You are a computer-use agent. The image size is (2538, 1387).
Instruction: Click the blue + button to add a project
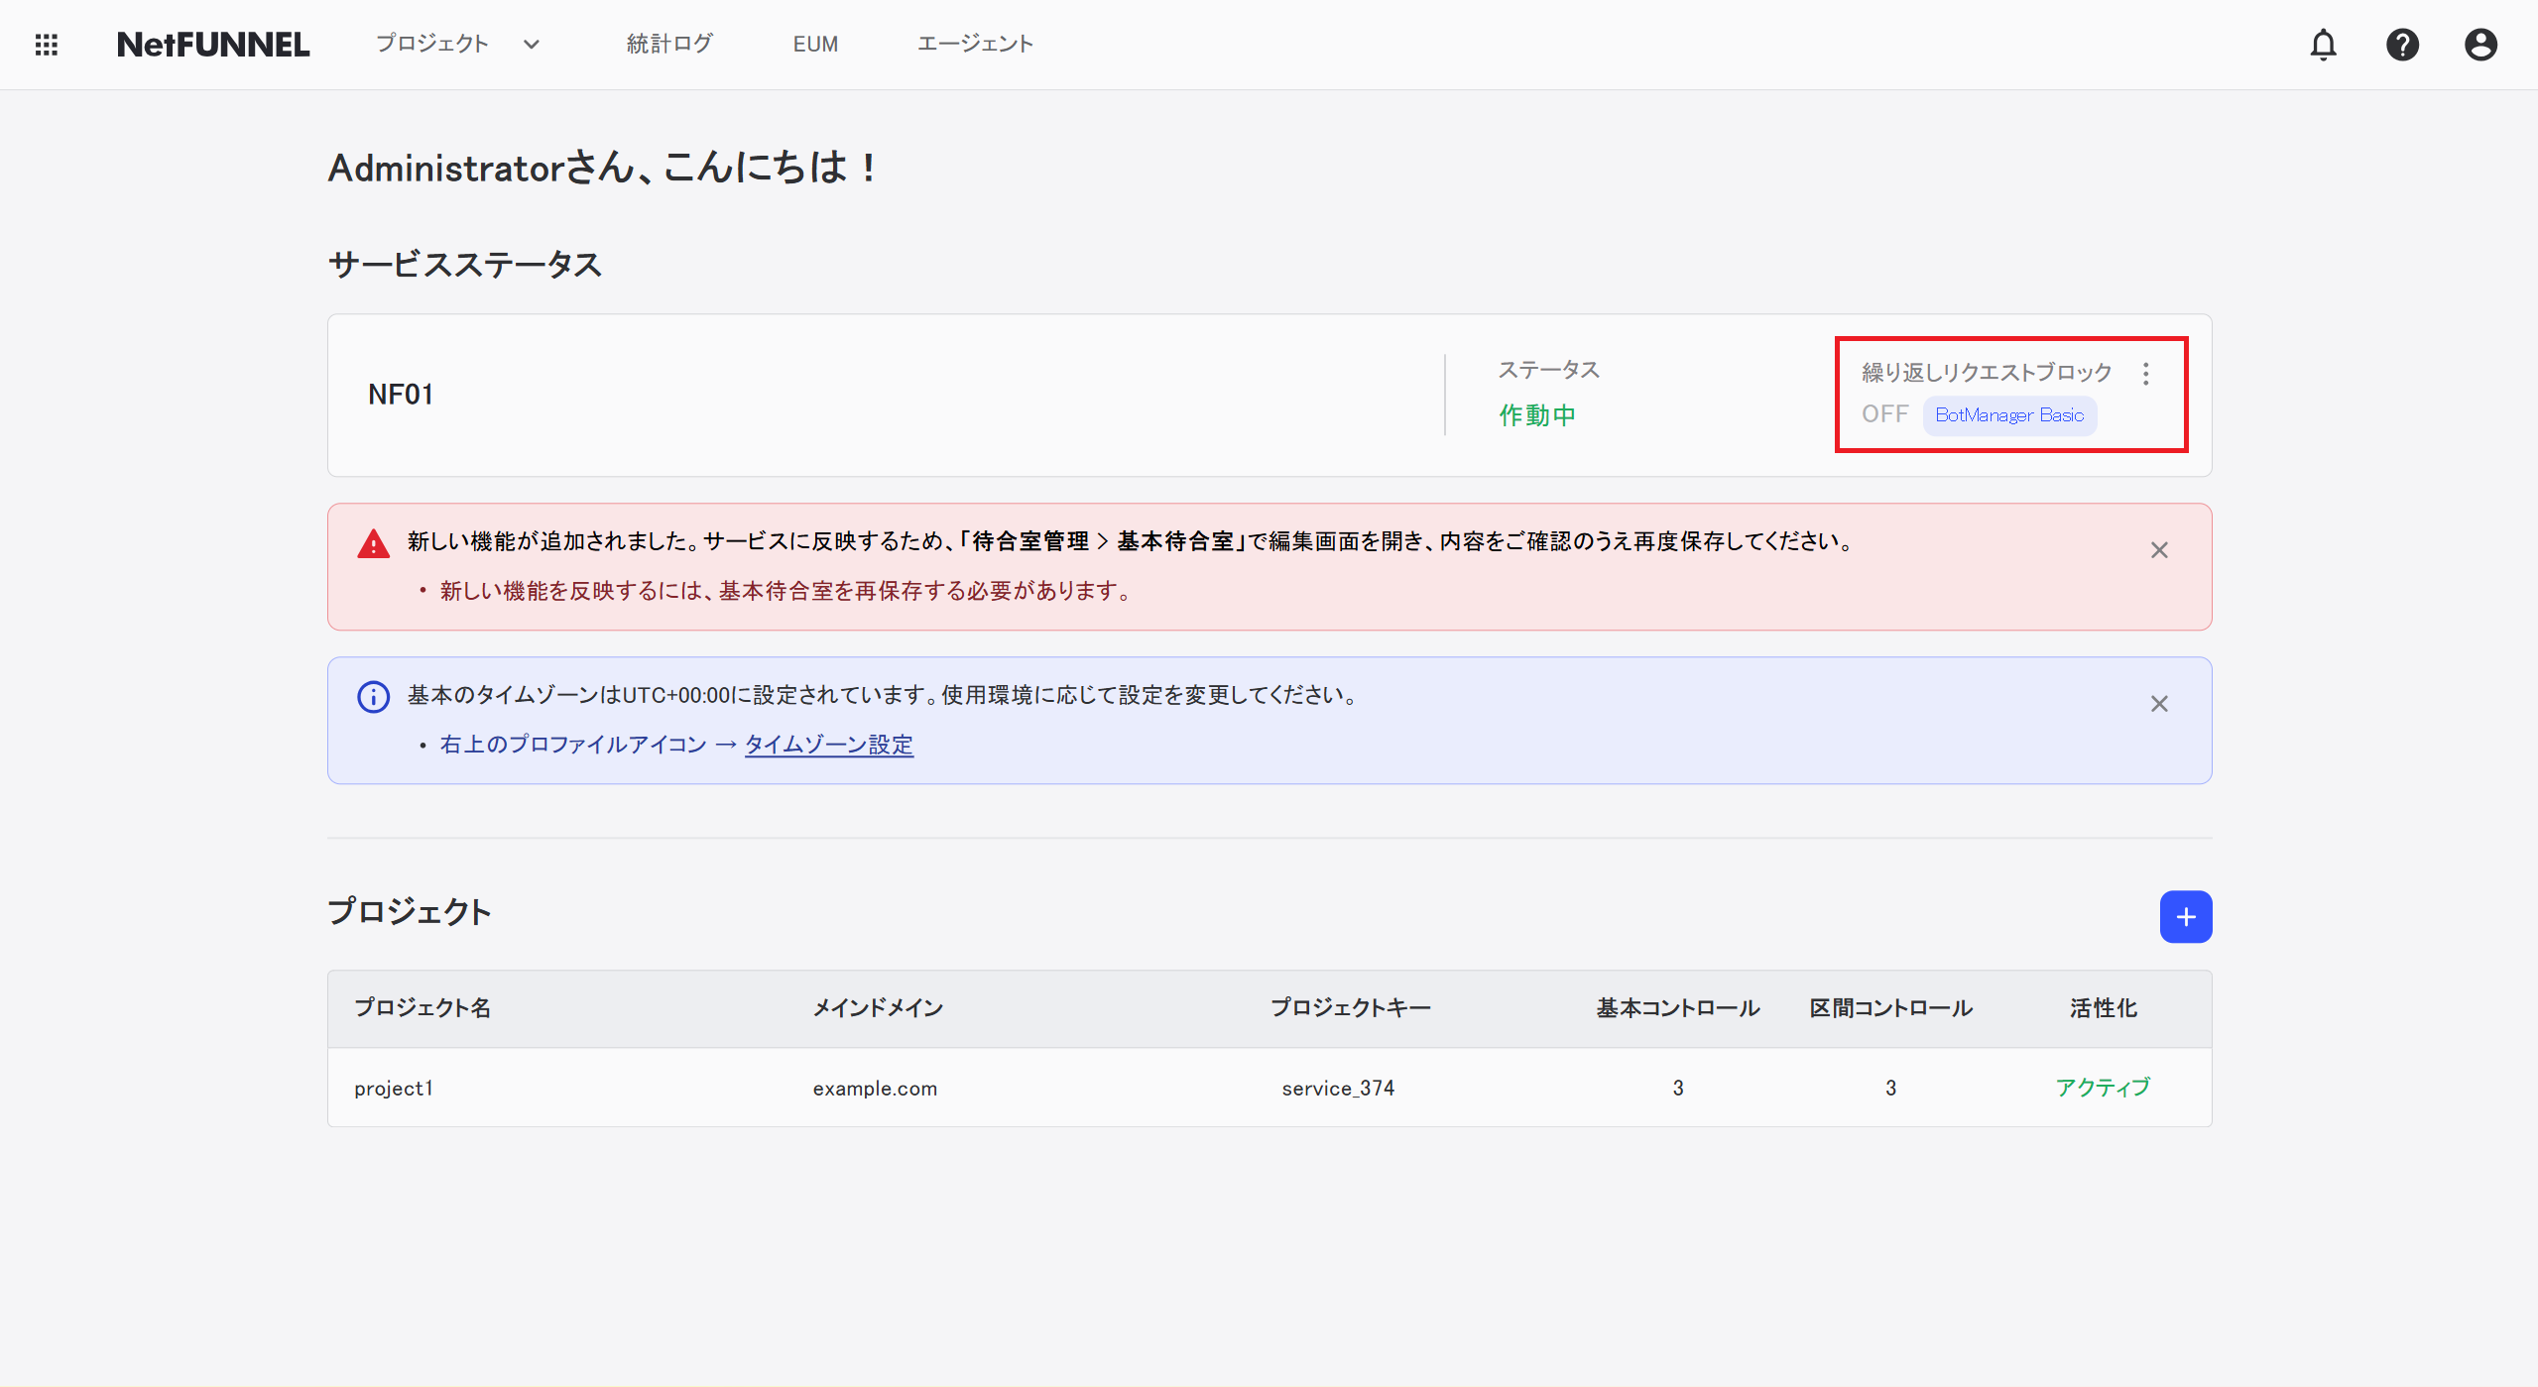(x=2185, y=916)
